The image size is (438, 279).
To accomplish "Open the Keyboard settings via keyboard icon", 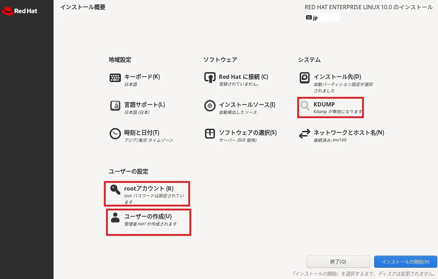I will 115,77.
